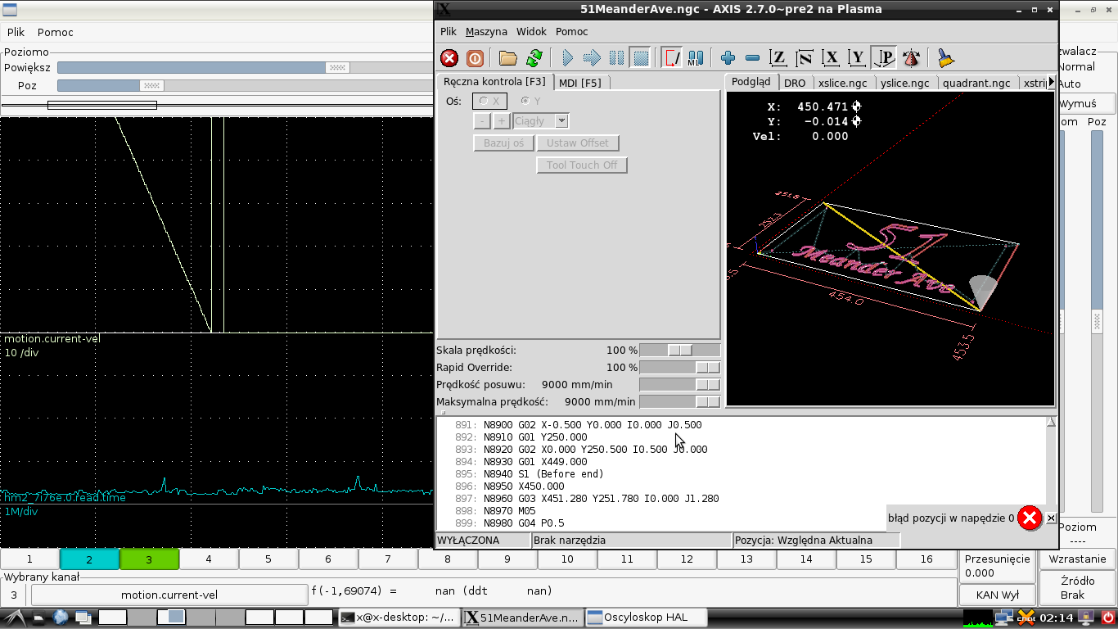Open a G-code file with folder icon
1118x629 pixels.
508,58
